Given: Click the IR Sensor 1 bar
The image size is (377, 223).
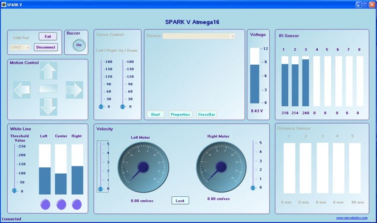Looking at the screenshot, I should (285, 81).
